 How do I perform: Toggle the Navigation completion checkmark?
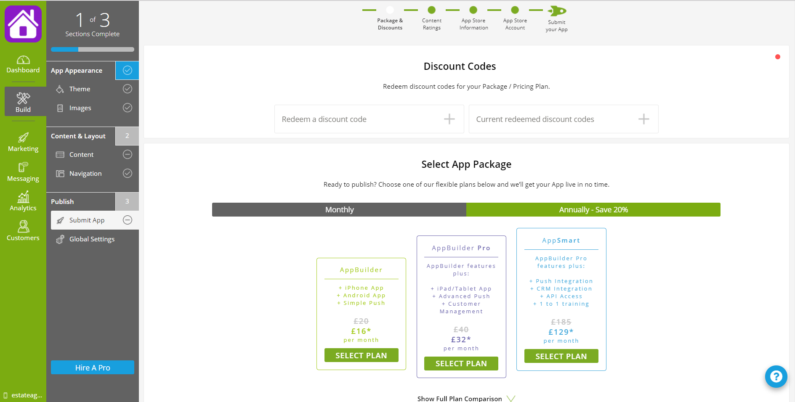click(x=128, y=173)
